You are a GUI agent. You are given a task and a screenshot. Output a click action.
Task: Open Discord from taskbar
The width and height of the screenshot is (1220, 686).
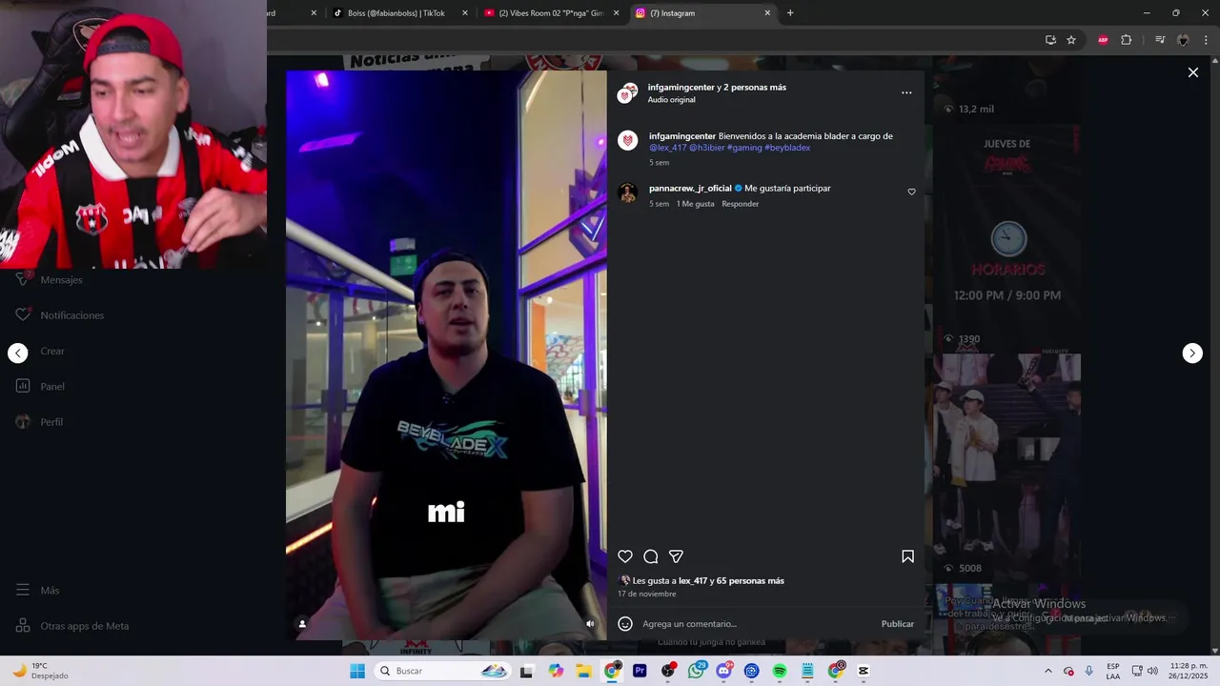pyautogui.click(x=724, y=671)
